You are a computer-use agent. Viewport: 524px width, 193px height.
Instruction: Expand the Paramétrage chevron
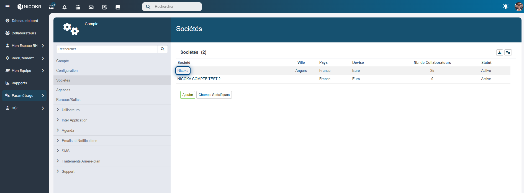point(43,96)
